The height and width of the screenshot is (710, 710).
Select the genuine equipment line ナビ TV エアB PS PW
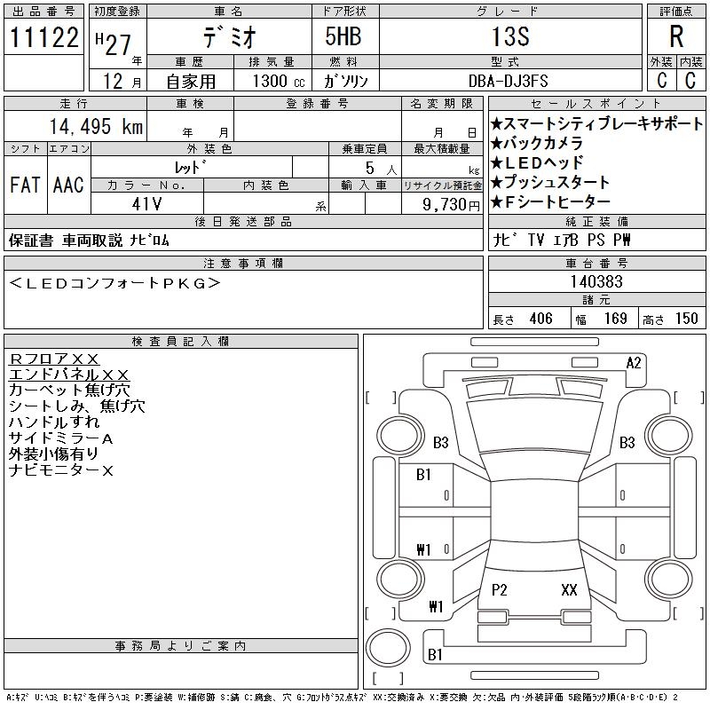(562, 240)
